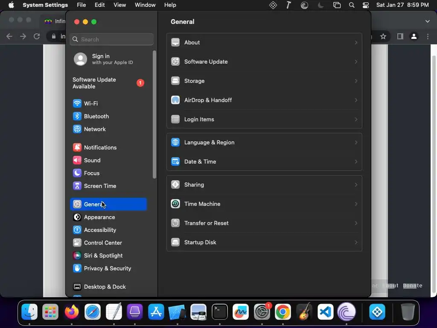This screenshot has height=328, width=437.
Task: Go to Control Center settings
Action: pos(108,243)
